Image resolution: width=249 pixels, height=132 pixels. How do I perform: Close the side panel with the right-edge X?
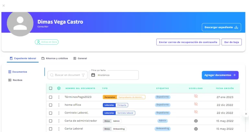[x=246, y=114]
